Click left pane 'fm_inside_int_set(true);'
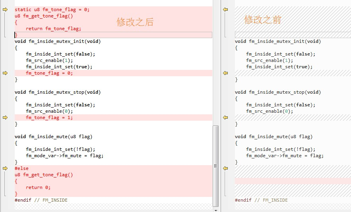This screenshot has width=351, height=212. (x=59, y=67)
